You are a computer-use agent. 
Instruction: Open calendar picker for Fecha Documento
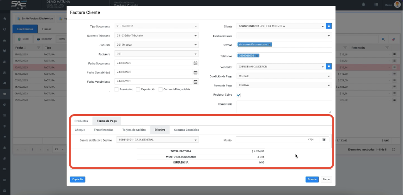195,63
